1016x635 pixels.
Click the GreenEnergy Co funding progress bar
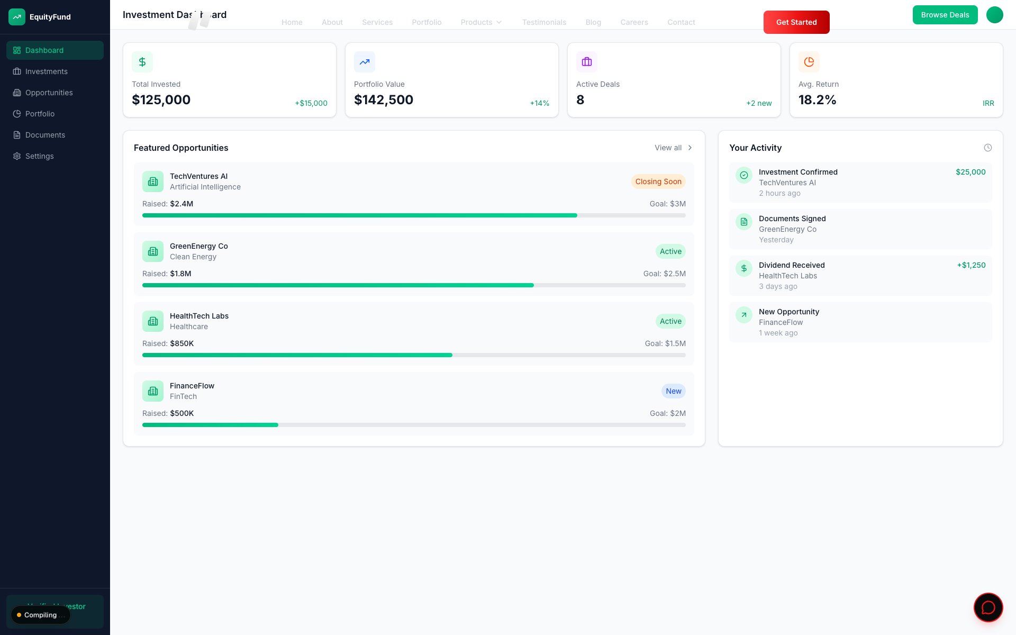(x=414, y=285)
